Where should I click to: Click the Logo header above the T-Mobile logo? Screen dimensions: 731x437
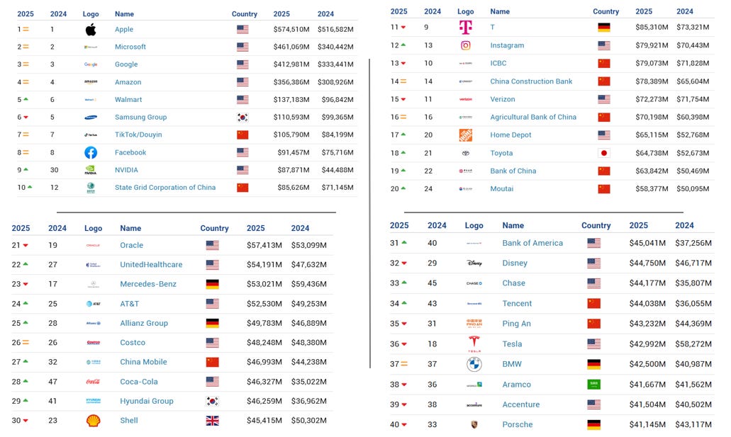pyautogui.click(x=465, y=11)
